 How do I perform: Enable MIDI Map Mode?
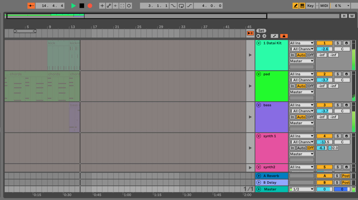324,6
